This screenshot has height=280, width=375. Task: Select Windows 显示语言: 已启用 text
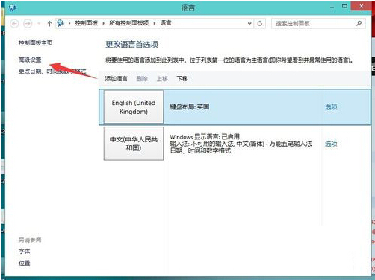coord(205,136)
